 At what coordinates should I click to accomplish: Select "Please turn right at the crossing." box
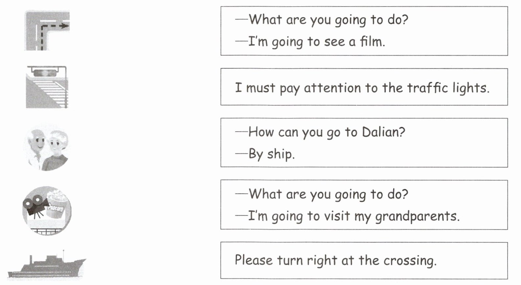pos(364,260)
